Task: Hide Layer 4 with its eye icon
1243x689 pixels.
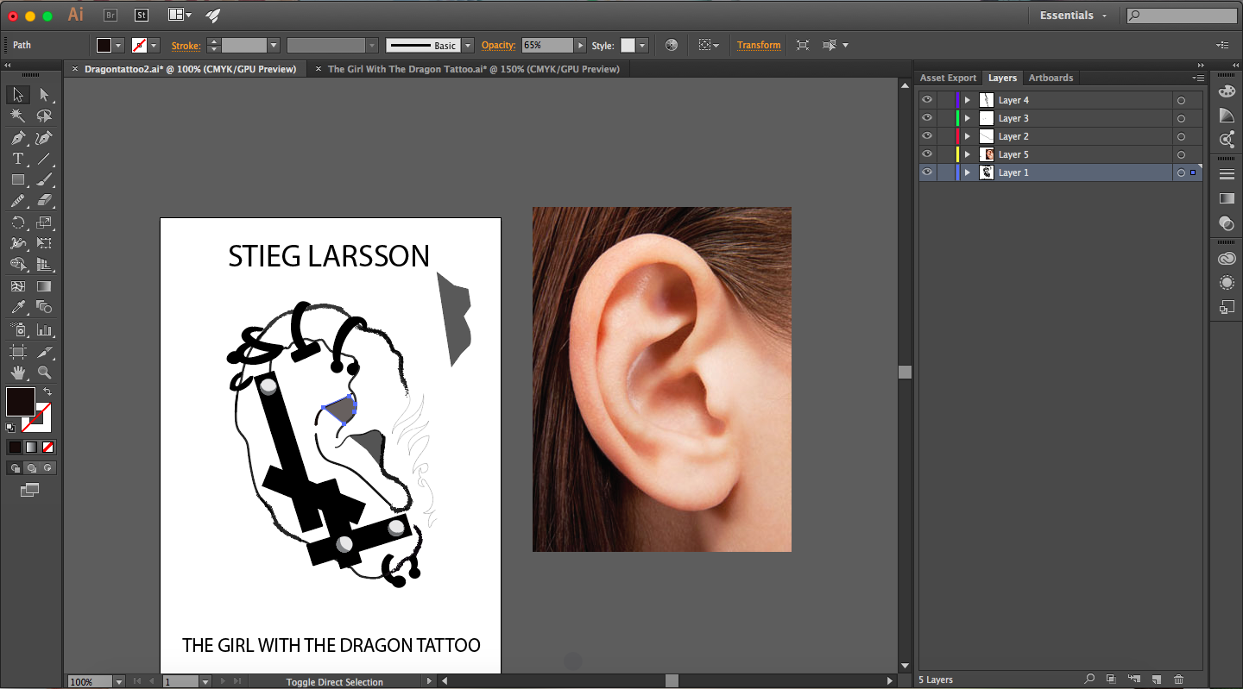Action: (927, 100)
